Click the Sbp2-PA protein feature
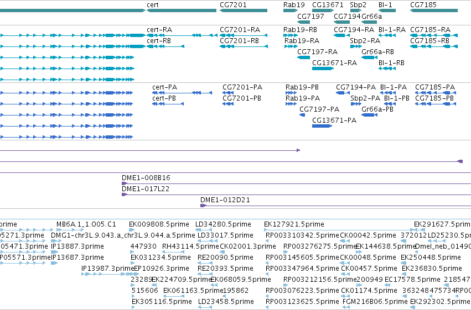This screenshot has height=310, width=471. (x=356, y=104)
